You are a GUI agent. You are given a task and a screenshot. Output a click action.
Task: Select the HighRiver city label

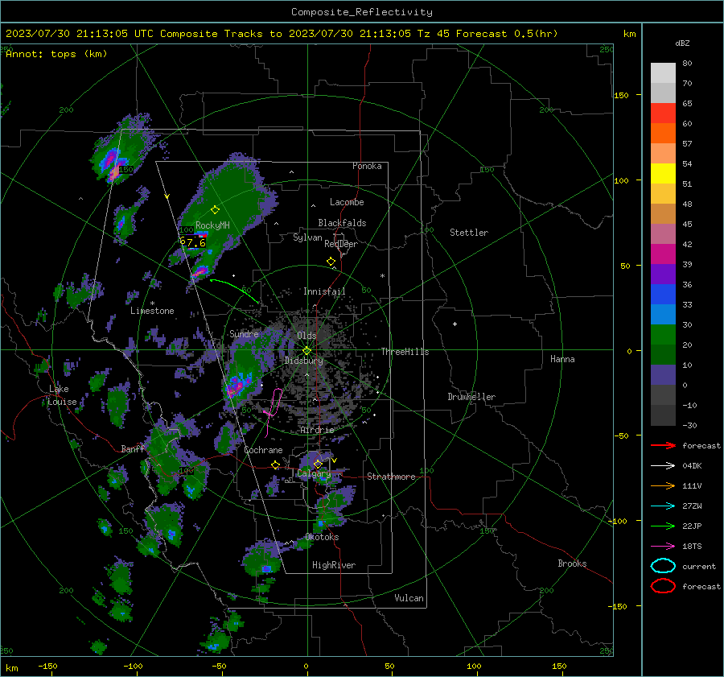coord(334,565)
